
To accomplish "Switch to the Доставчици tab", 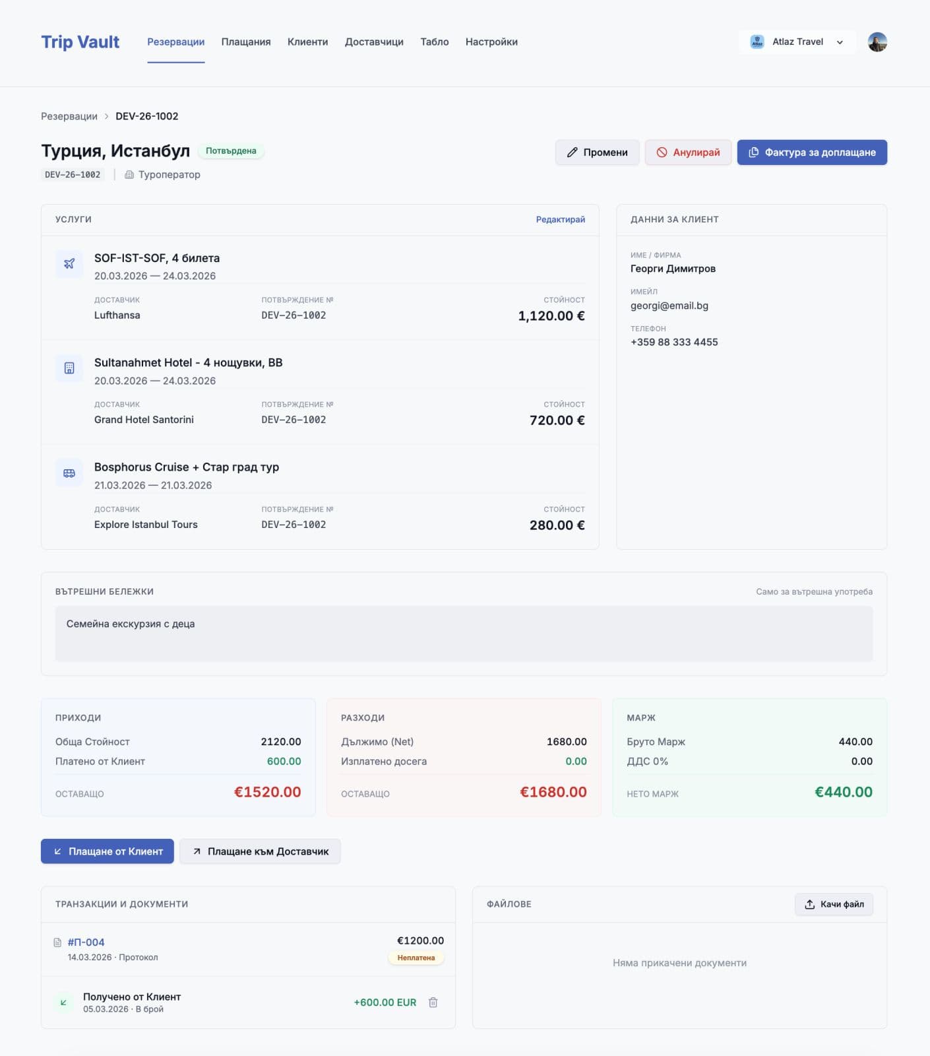I will 374,42.
